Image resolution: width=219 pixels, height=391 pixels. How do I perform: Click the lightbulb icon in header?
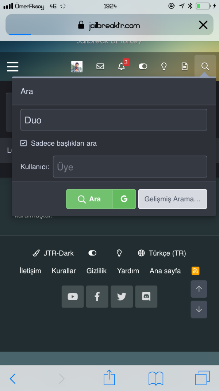164,66
